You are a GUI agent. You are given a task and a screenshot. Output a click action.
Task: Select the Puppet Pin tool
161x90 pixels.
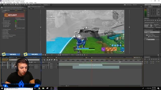pos(32,5)
